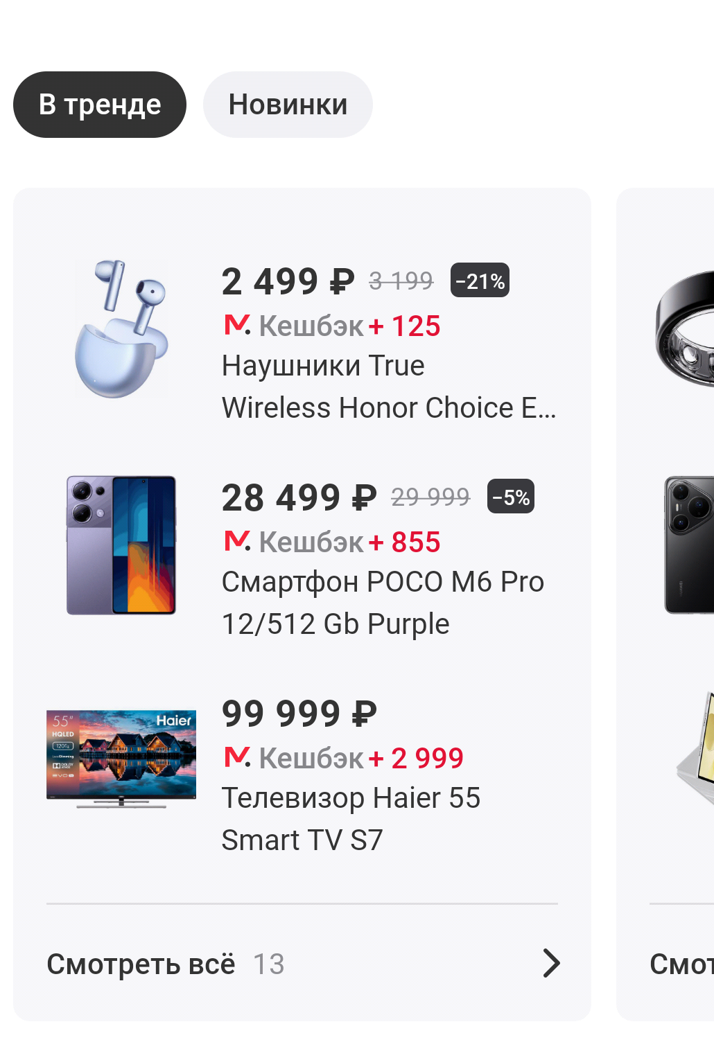Open 'Смартфон POCO M6 Pro 12/512 Gb Purple'
The image size is (714, 1051).
coord(383,603)
